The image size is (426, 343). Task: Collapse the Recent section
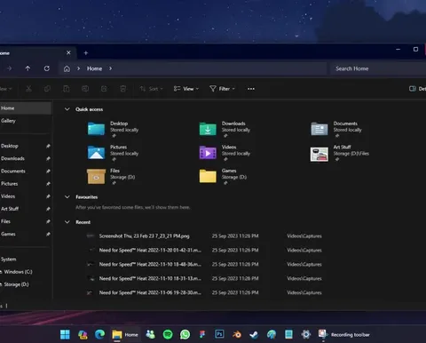(x=67, y=222)
